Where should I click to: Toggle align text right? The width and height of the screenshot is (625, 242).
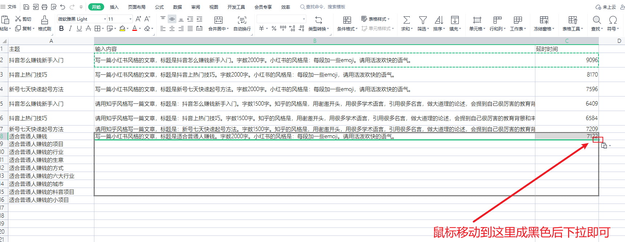pos(181,28)
